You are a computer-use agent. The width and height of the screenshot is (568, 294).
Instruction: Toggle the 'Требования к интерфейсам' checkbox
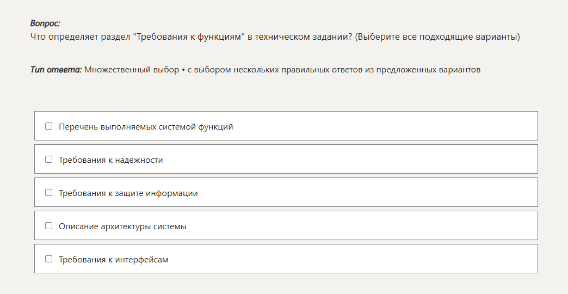[48, 259]
